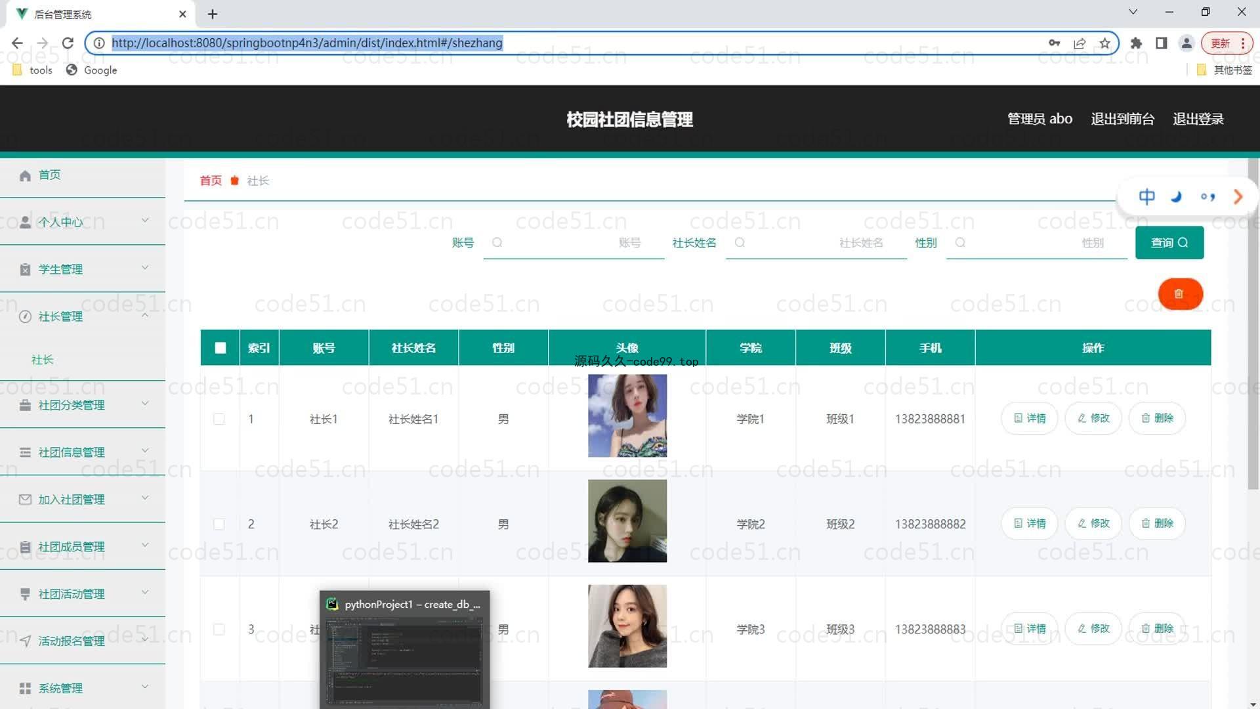
Task: Click 详情 for 社长2 row
Action: 1030,523
